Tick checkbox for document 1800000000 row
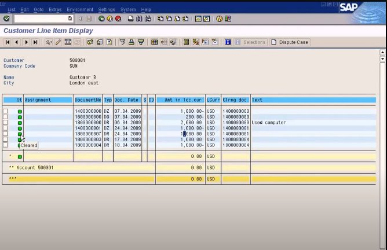Viewport: 387px width, 250px height. [5, 123]
